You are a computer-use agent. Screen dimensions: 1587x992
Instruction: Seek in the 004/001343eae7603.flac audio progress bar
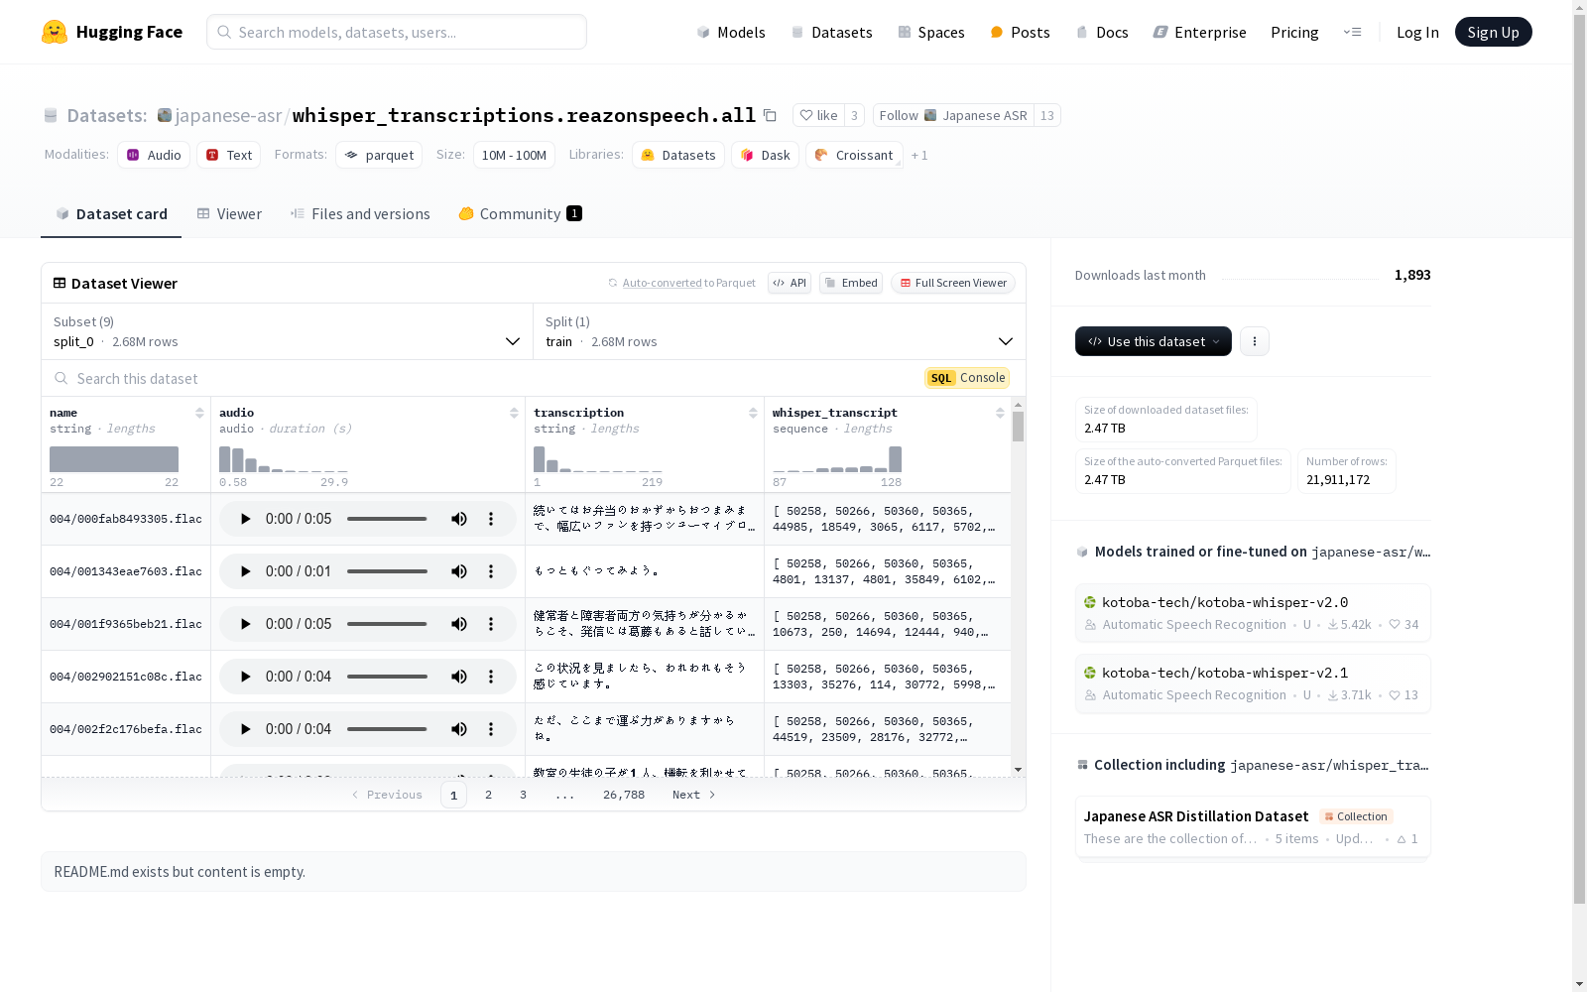[x=387, y=571]
